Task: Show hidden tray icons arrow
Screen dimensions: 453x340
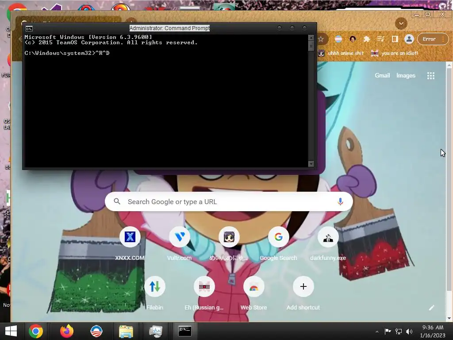Action: tap(377, 332)
